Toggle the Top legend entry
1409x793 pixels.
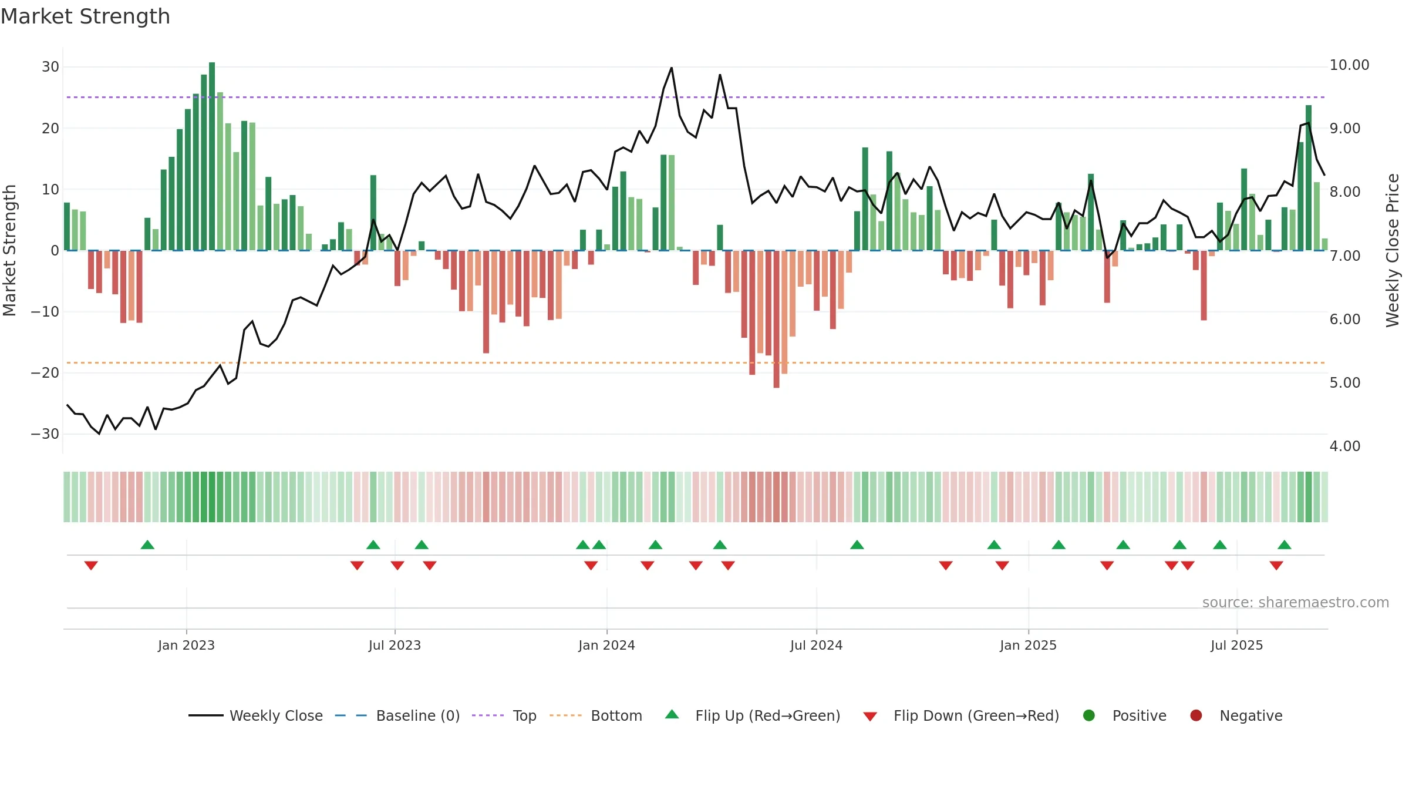point(504,715)
